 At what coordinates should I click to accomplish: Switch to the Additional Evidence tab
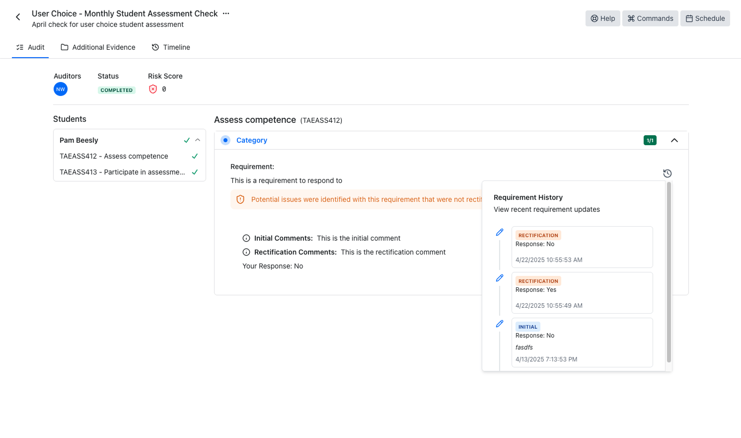[98, 47]
